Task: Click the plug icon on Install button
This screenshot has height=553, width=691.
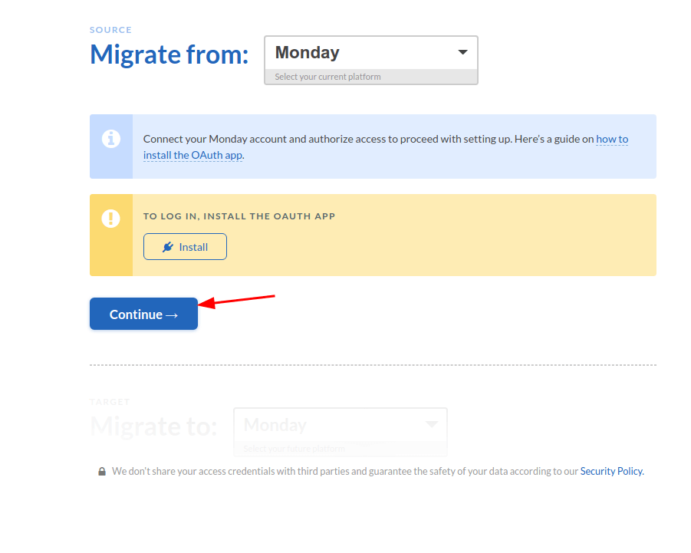Action: (x=167, y=247)
